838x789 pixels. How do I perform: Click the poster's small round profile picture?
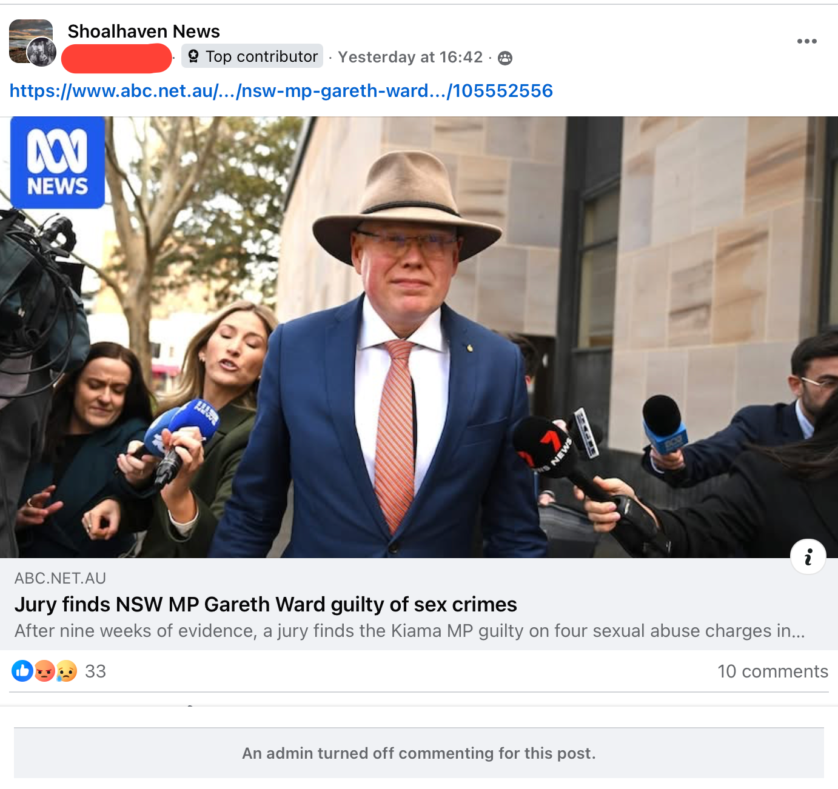(x=42, y=52)
